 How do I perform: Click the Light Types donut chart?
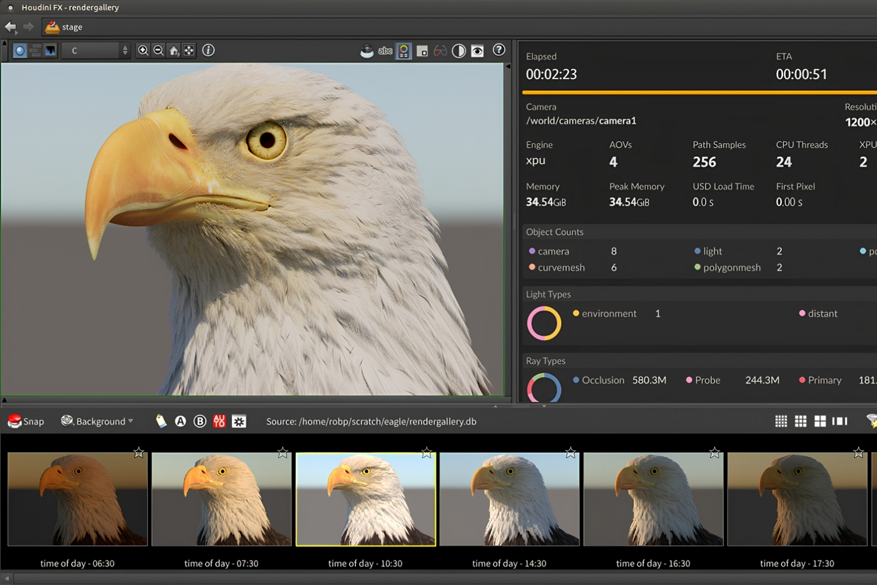click(x=544, y=323)
